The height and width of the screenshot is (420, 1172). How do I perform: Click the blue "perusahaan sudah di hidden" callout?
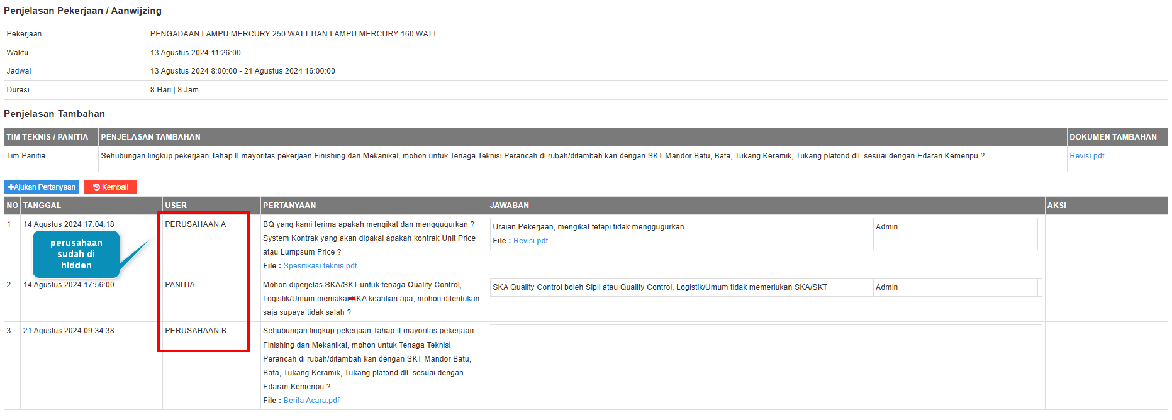coord(76,254)
